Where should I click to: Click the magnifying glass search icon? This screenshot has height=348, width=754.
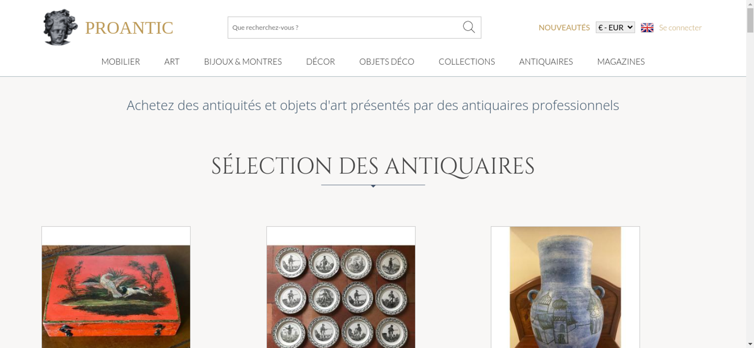(x=469, y=27)
